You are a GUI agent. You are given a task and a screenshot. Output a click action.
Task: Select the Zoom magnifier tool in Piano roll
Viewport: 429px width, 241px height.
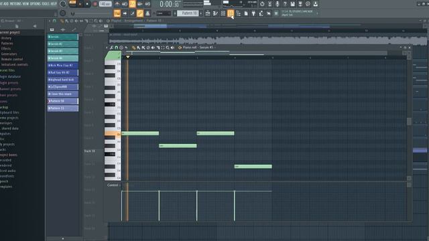(x=168, y=48)
